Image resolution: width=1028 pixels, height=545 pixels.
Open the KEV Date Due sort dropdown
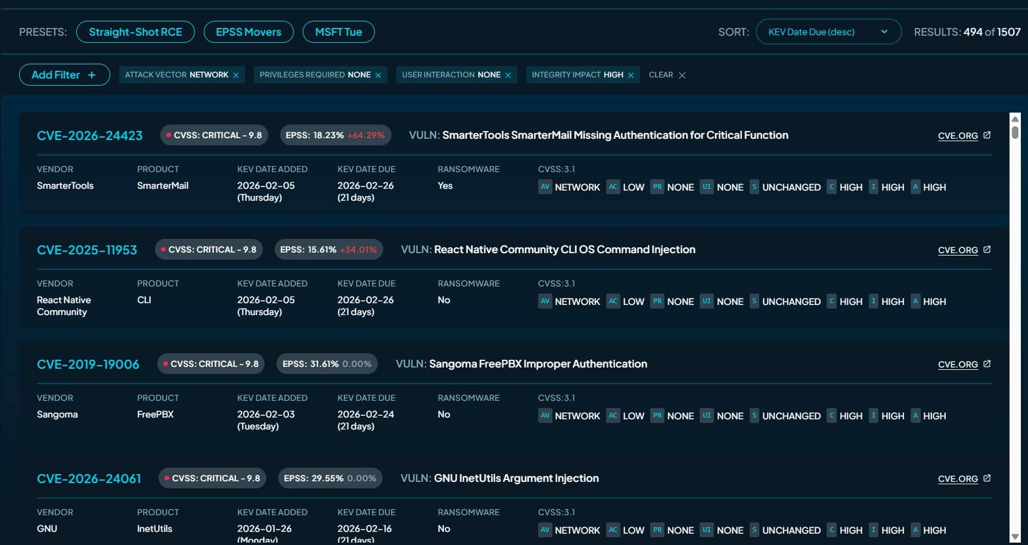coord(828,32)
